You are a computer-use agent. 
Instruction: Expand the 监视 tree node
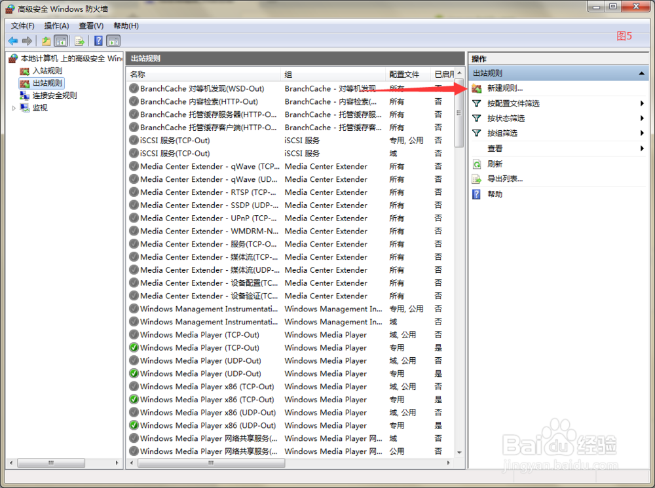(x=14, y=108)
